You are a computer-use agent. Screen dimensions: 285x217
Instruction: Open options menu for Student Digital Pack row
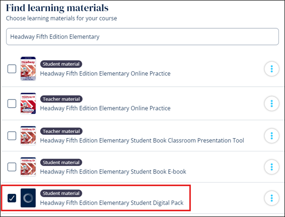[x=272, y=198]
